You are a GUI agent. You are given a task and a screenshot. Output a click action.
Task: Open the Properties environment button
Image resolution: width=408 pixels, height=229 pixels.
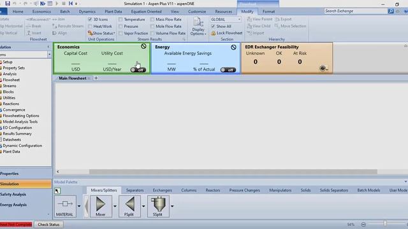(x=25, y=174)
